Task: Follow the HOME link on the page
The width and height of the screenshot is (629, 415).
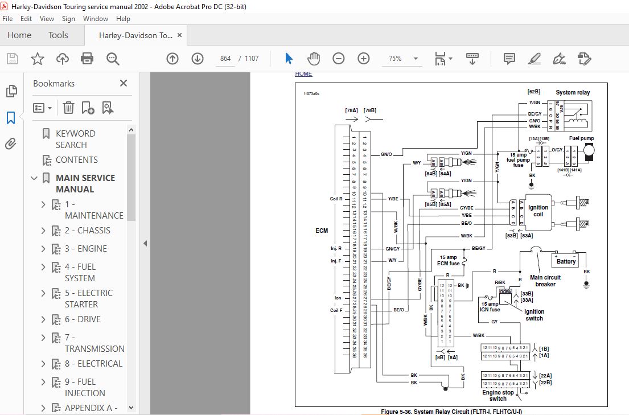Action: tap(303, 74)
